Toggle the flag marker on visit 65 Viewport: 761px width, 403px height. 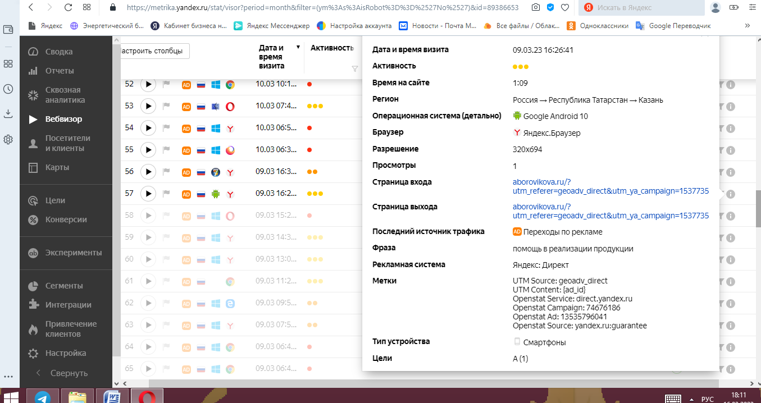(x=166, y=369)
